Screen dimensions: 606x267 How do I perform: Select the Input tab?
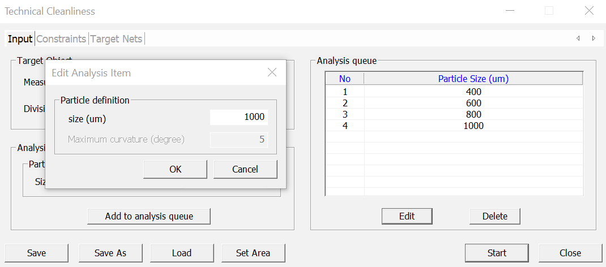20,39
